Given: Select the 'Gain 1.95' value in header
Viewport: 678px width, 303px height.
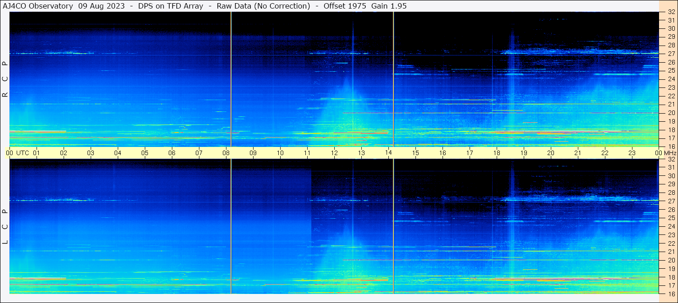Looking at the screenshot, I should point(389,6).
